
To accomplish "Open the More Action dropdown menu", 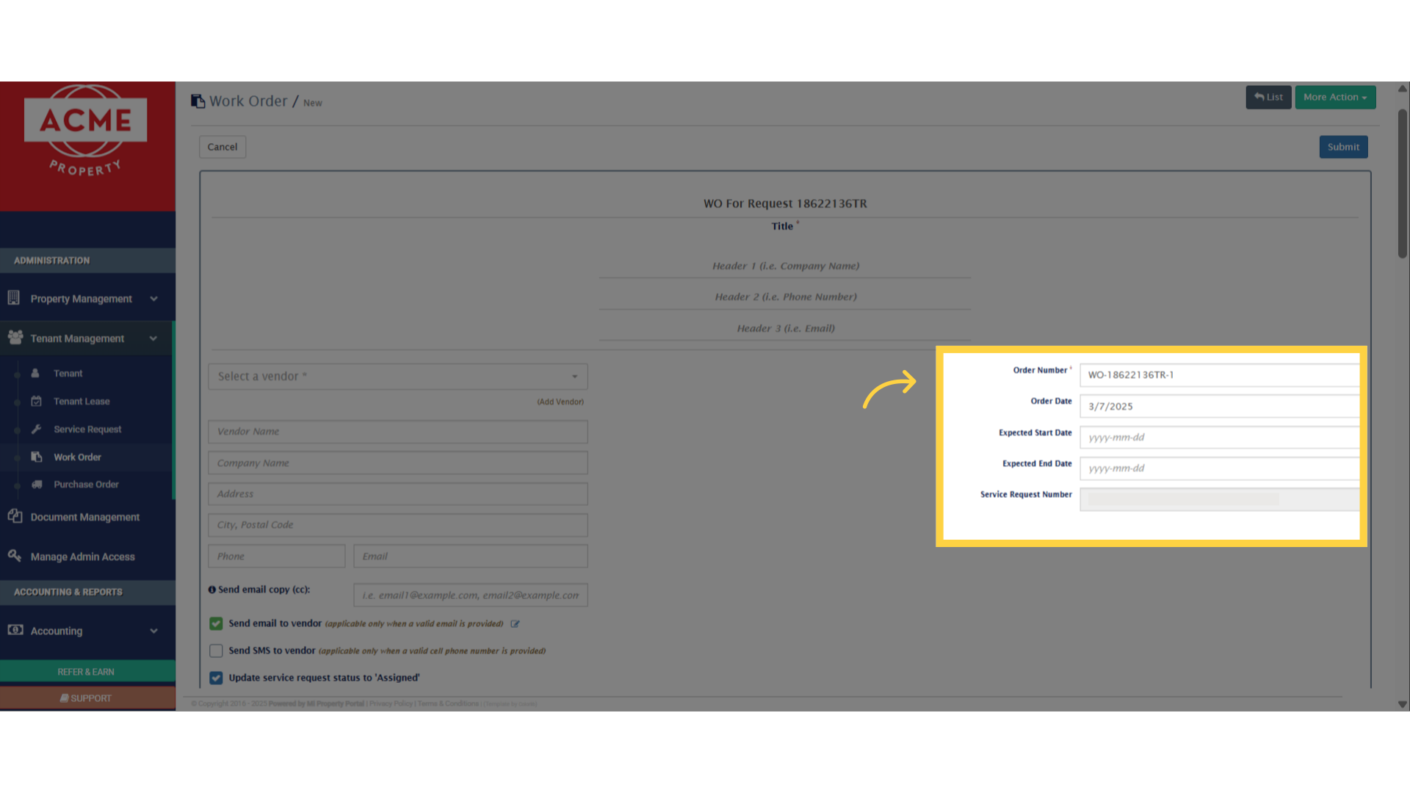I will (1334, 97).
